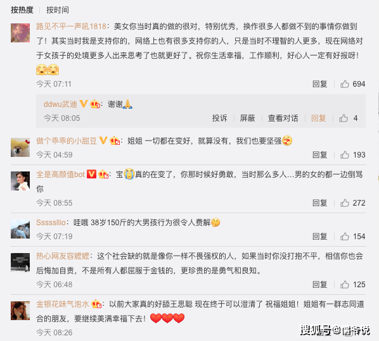Sort comments by 按热度

[22, 10]
